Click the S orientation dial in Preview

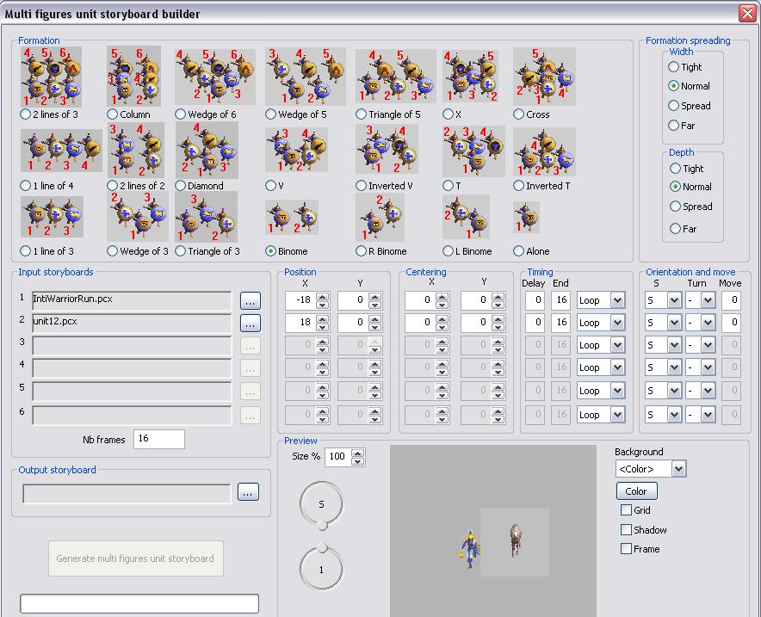[x=321, y=504]
